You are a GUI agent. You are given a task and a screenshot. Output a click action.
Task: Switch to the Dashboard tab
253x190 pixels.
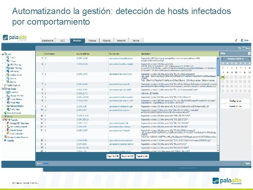[47, 40]
